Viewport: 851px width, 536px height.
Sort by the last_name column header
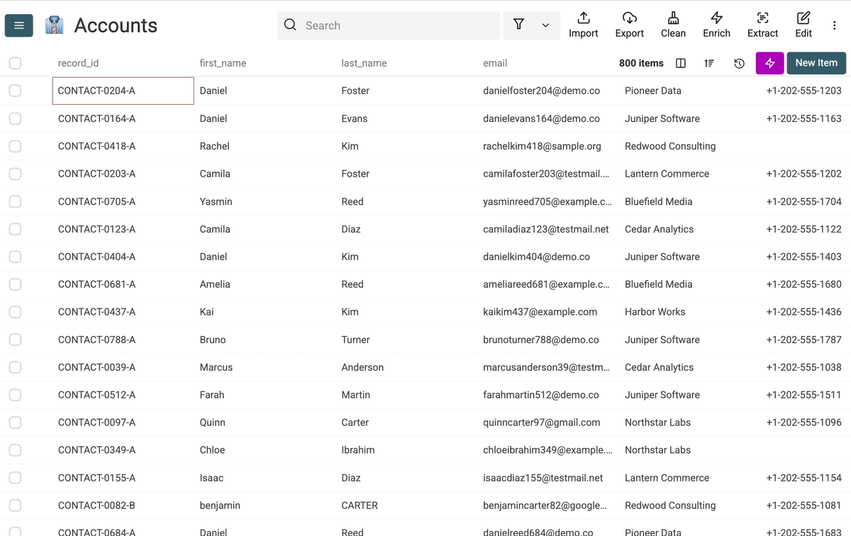pyautogui.click(x=364, y=63)
